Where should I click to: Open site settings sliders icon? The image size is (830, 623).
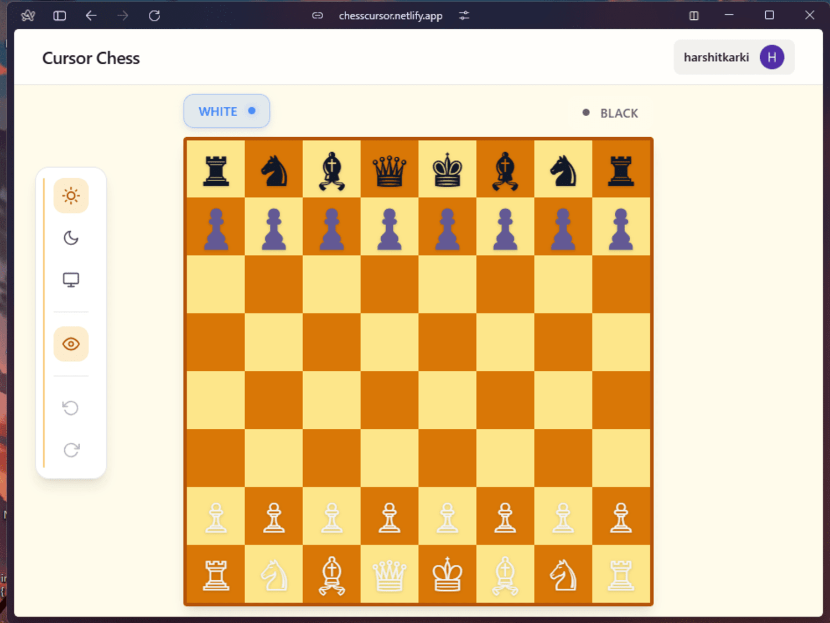click(464, 15)
